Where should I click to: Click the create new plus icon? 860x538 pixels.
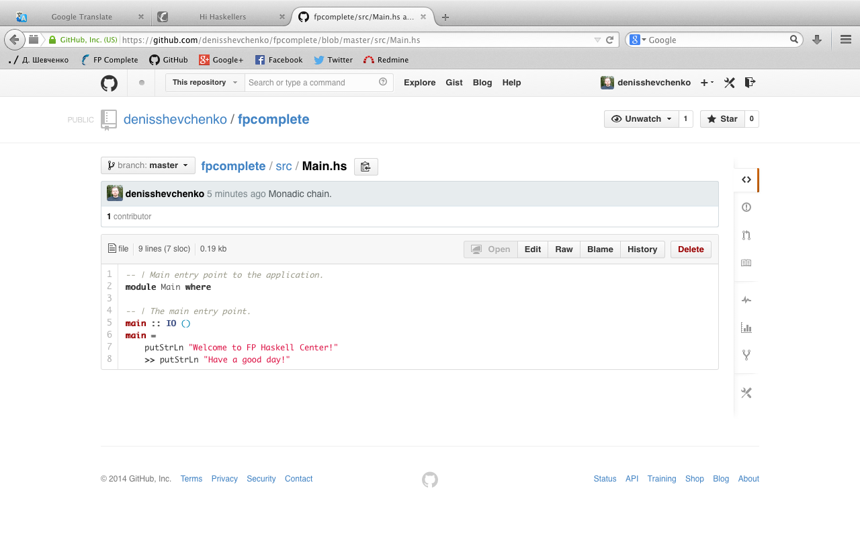707,83
